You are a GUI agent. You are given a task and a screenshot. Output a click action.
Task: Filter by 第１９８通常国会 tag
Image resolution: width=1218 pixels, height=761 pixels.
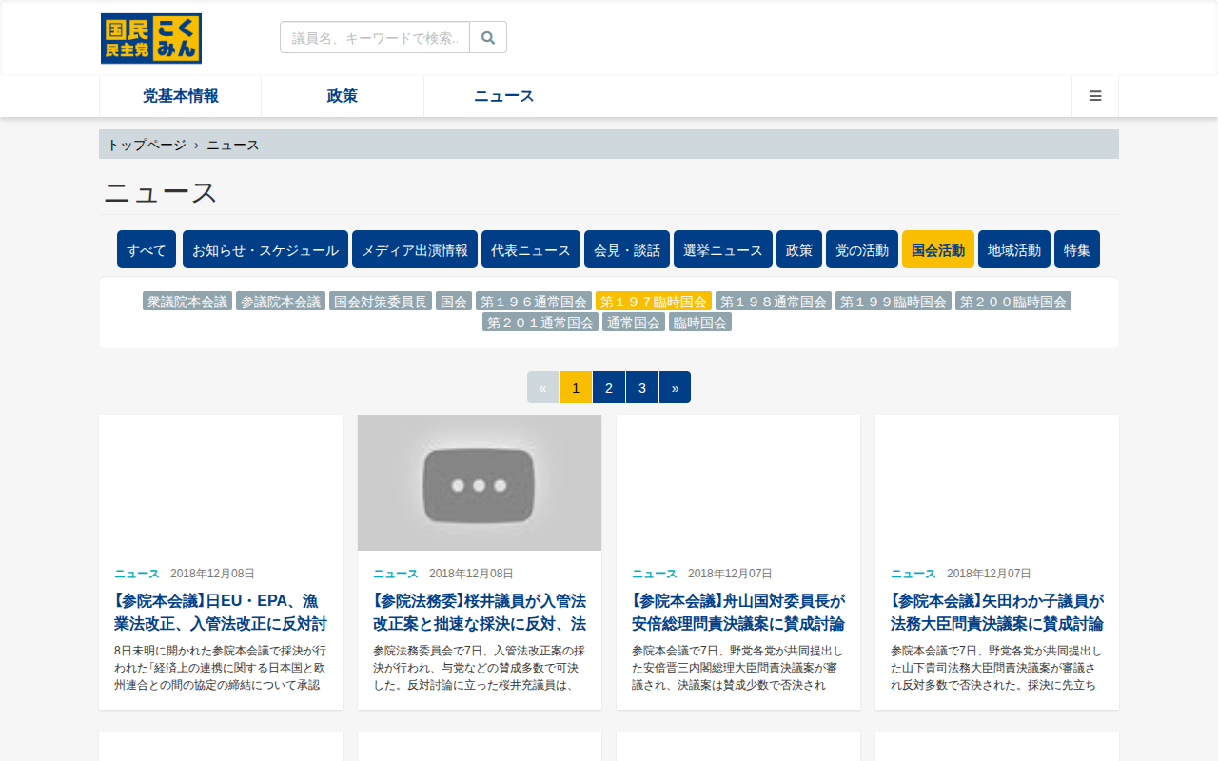[x=774, y=301]
